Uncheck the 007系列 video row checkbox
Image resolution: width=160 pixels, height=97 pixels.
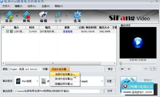pyautogui.click(x=7, y=31)
